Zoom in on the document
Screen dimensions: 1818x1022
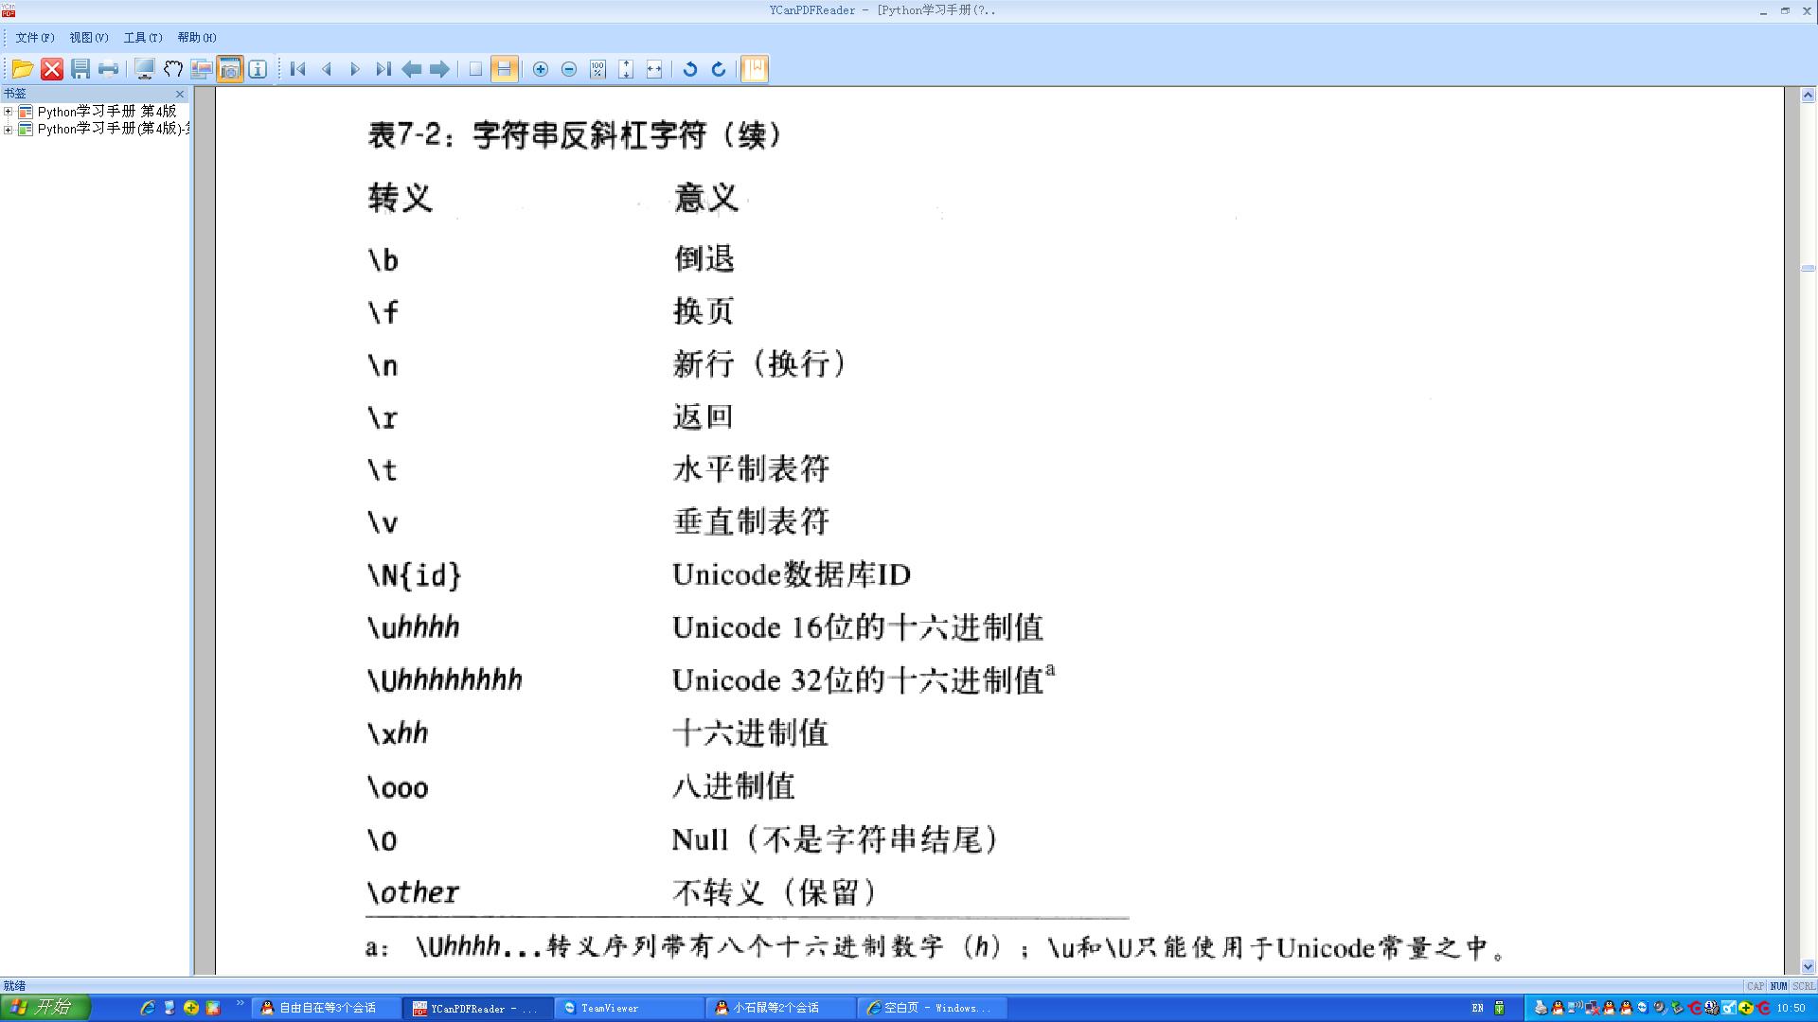click(541, 69)
